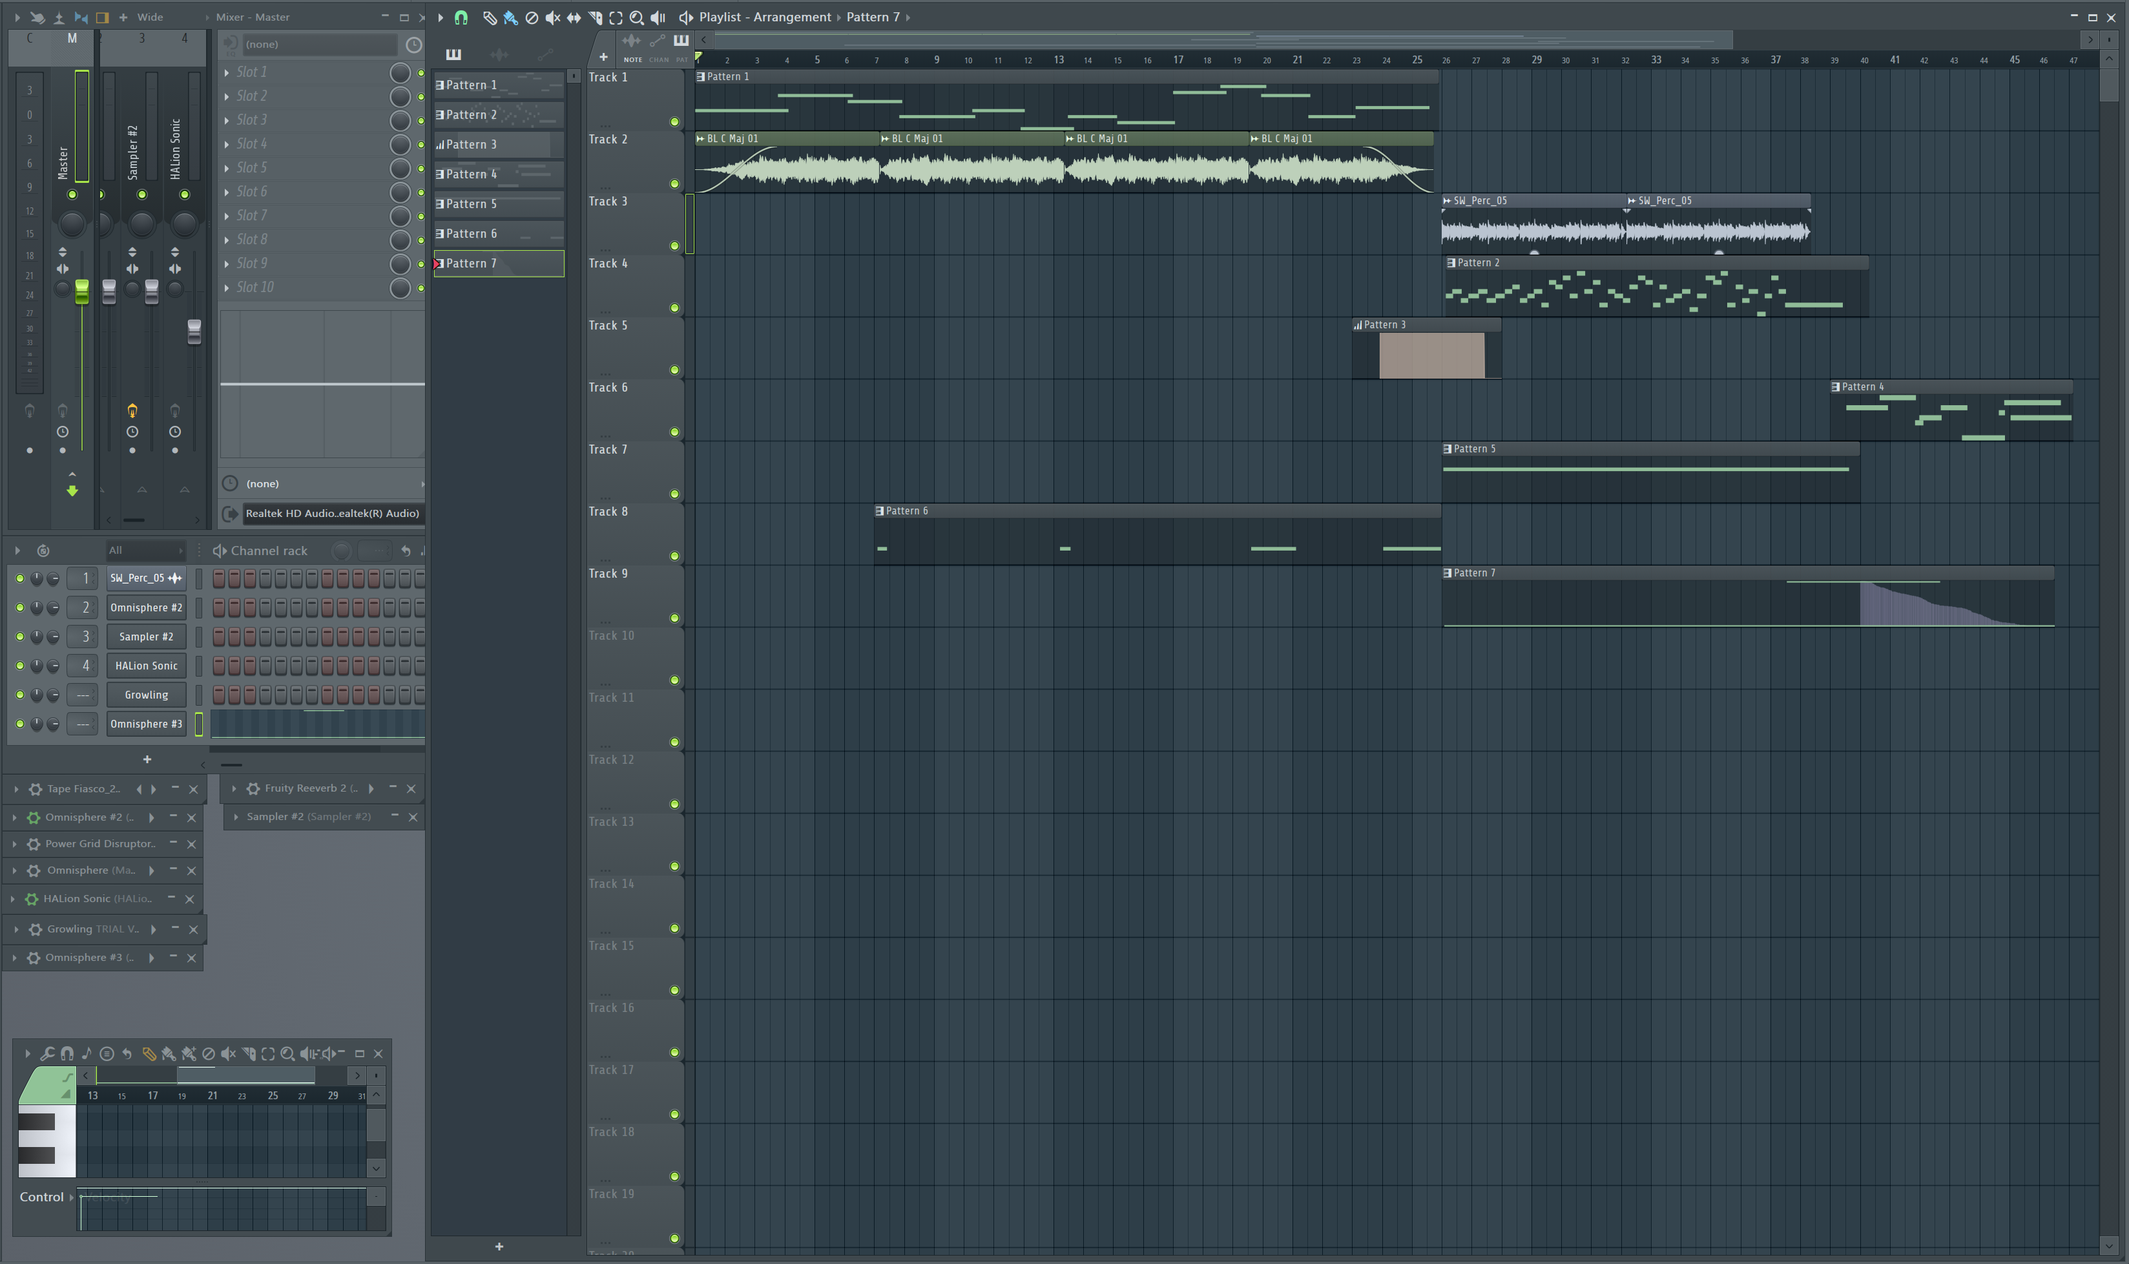Adjust the Master mixer volume fader
2129x1264 pixels.
(82, 291)
